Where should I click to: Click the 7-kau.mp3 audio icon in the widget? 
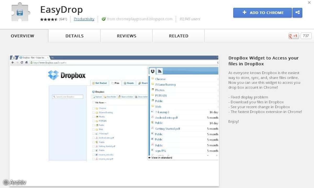coord(153,112)
